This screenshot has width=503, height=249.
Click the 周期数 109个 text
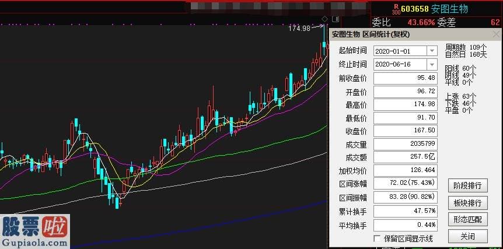466,47
